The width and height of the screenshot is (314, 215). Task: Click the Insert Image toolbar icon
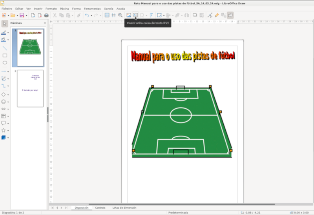coord(128,15)
